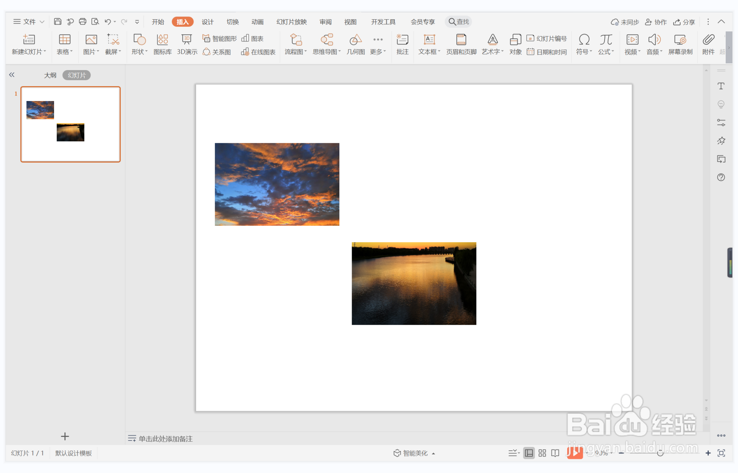This screenshot has width=738, height=473.
Task: Click the zoom slider handle
Action: [660, 453]
